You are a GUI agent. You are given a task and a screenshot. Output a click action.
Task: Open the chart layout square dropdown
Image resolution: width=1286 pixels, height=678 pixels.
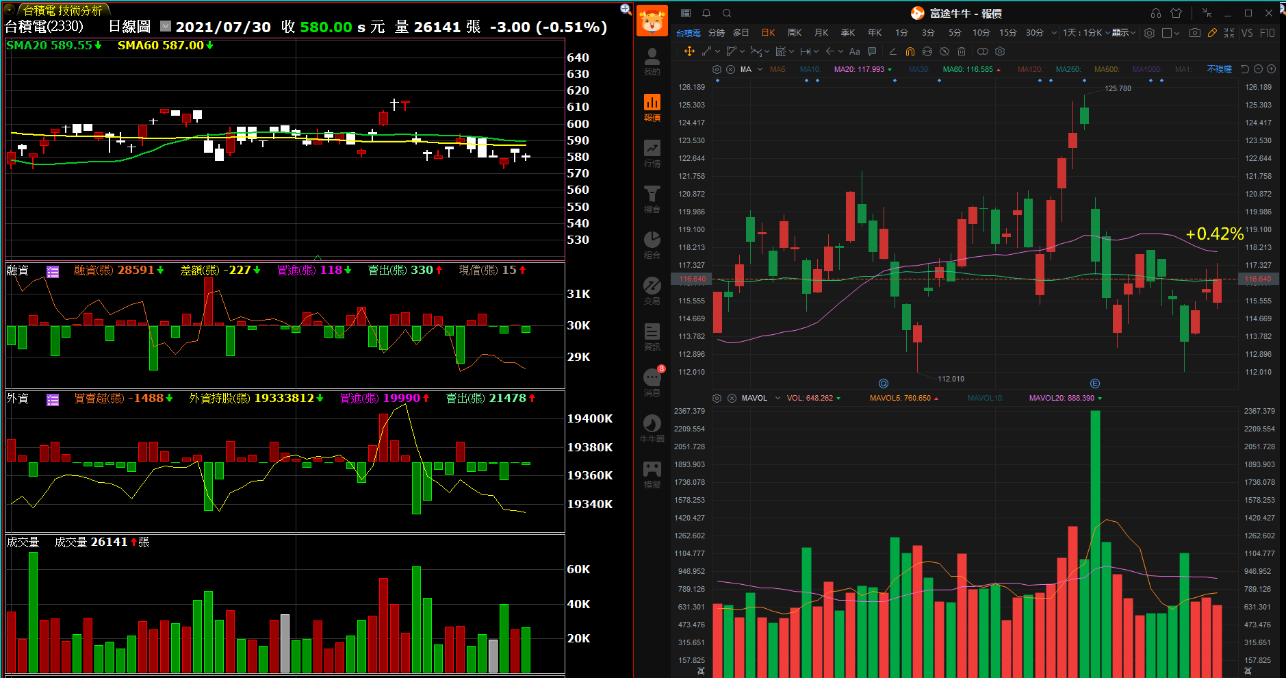(x=1170, y=33)
